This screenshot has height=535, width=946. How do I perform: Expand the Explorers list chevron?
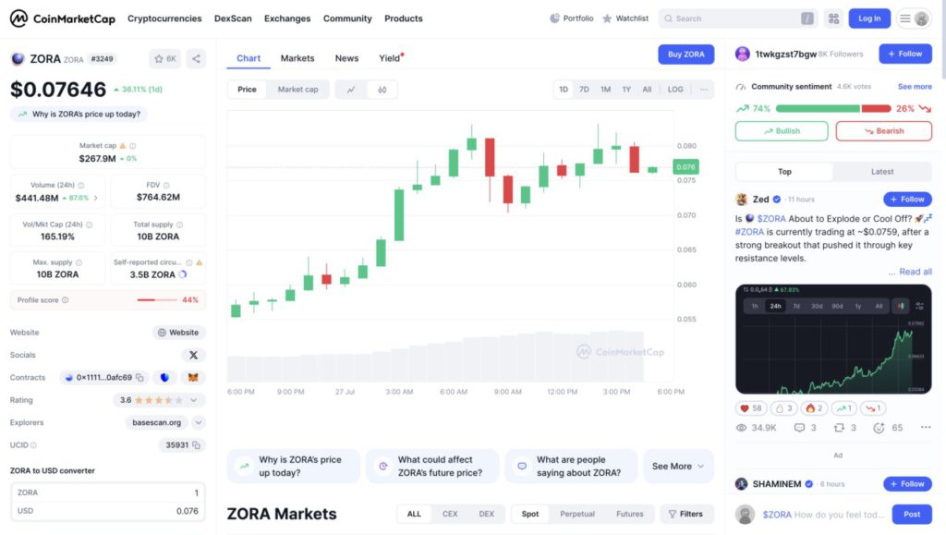(198, 422)
